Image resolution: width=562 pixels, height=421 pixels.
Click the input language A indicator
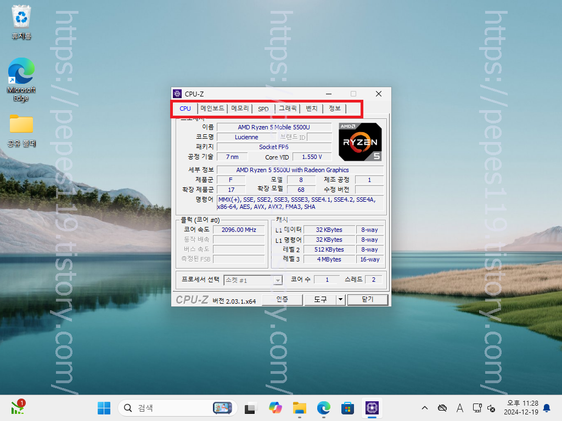pos(460,408)
